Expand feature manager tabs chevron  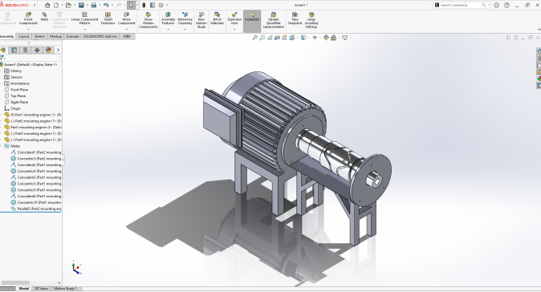[58, 50]
